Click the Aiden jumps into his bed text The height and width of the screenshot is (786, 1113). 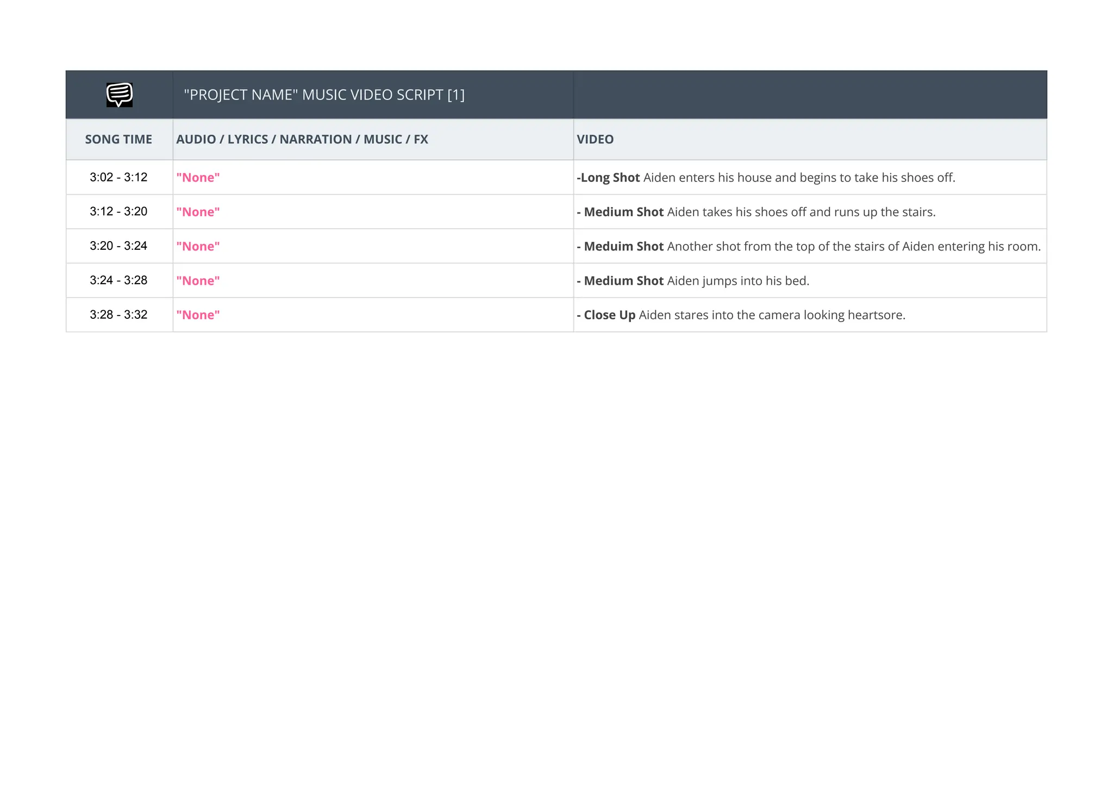pos(693,281)
